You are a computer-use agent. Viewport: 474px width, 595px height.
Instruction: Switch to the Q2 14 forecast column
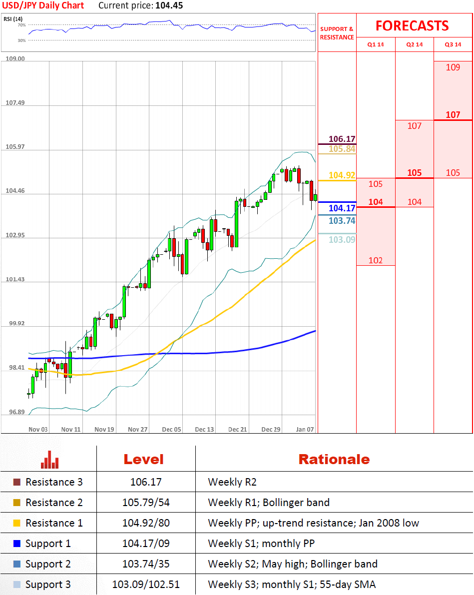(x=415, y=44)
